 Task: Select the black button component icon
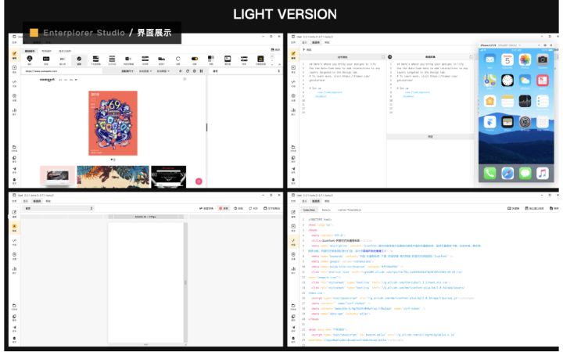(x=46, y=59)
